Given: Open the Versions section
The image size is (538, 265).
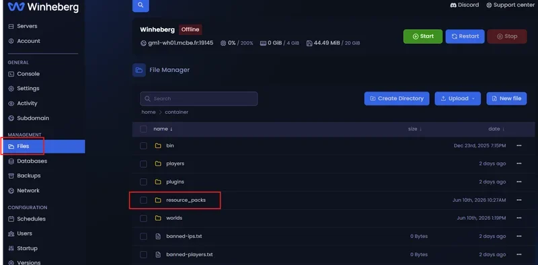Looking at the screenshot, I should pos(24,262).
